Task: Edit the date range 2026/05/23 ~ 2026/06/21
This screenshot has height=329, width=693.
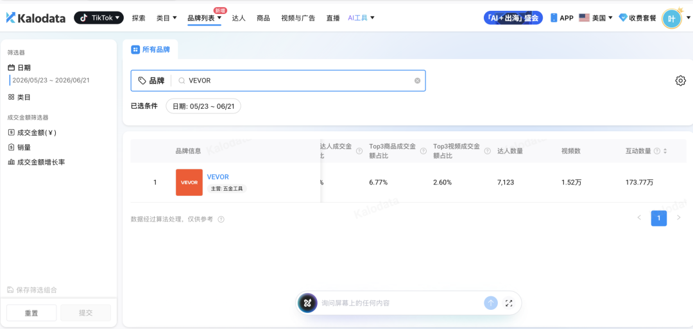Action: click(51, 80)
